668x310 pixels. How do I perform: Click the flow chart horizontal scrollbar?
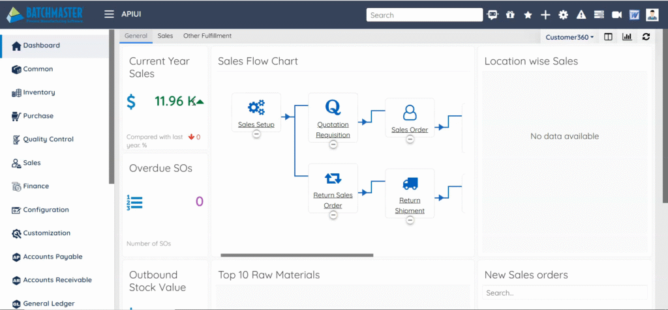pyautogui.click(x=297, y=255)
